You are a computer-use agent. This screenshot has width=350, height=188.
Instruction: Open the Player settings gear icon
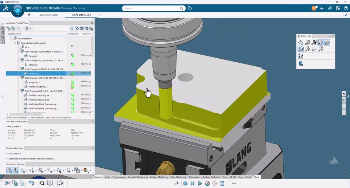[214, 183]
